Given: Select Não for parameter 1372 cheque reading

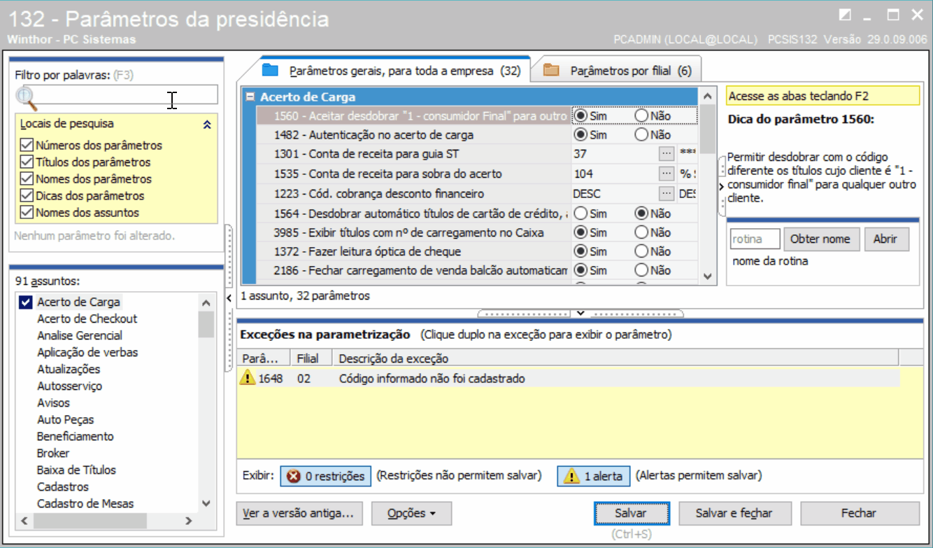Looking at the screenshot, I should [641, 251].
